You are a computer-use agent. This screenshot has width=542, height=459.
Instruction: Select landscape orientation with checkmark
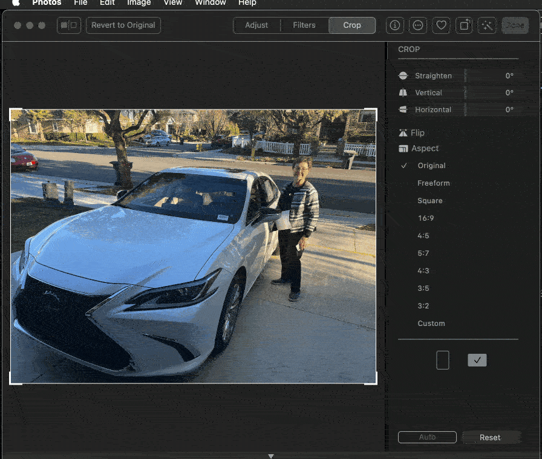[x=477, y=360]
